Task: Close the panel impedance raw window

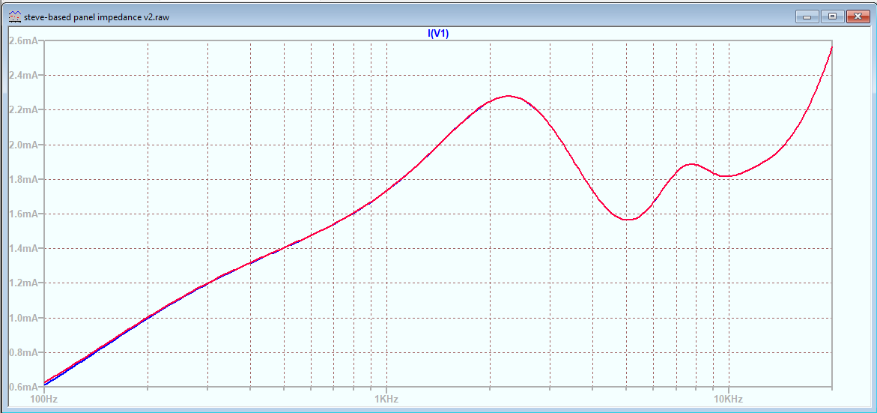Action: click(x=857, y=16)
